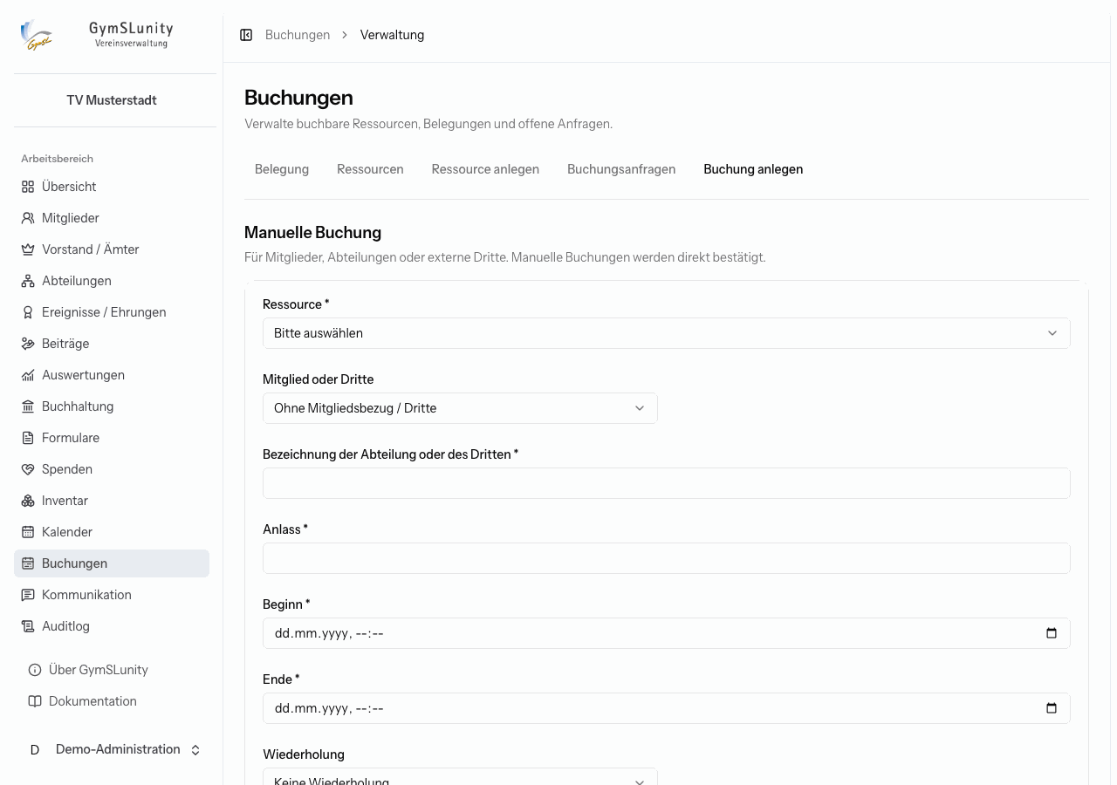The width and height of the screenshot is (1117, 785).
Task: Click the Kalender calendar icon in sidebar
Action: pos(28,532)
